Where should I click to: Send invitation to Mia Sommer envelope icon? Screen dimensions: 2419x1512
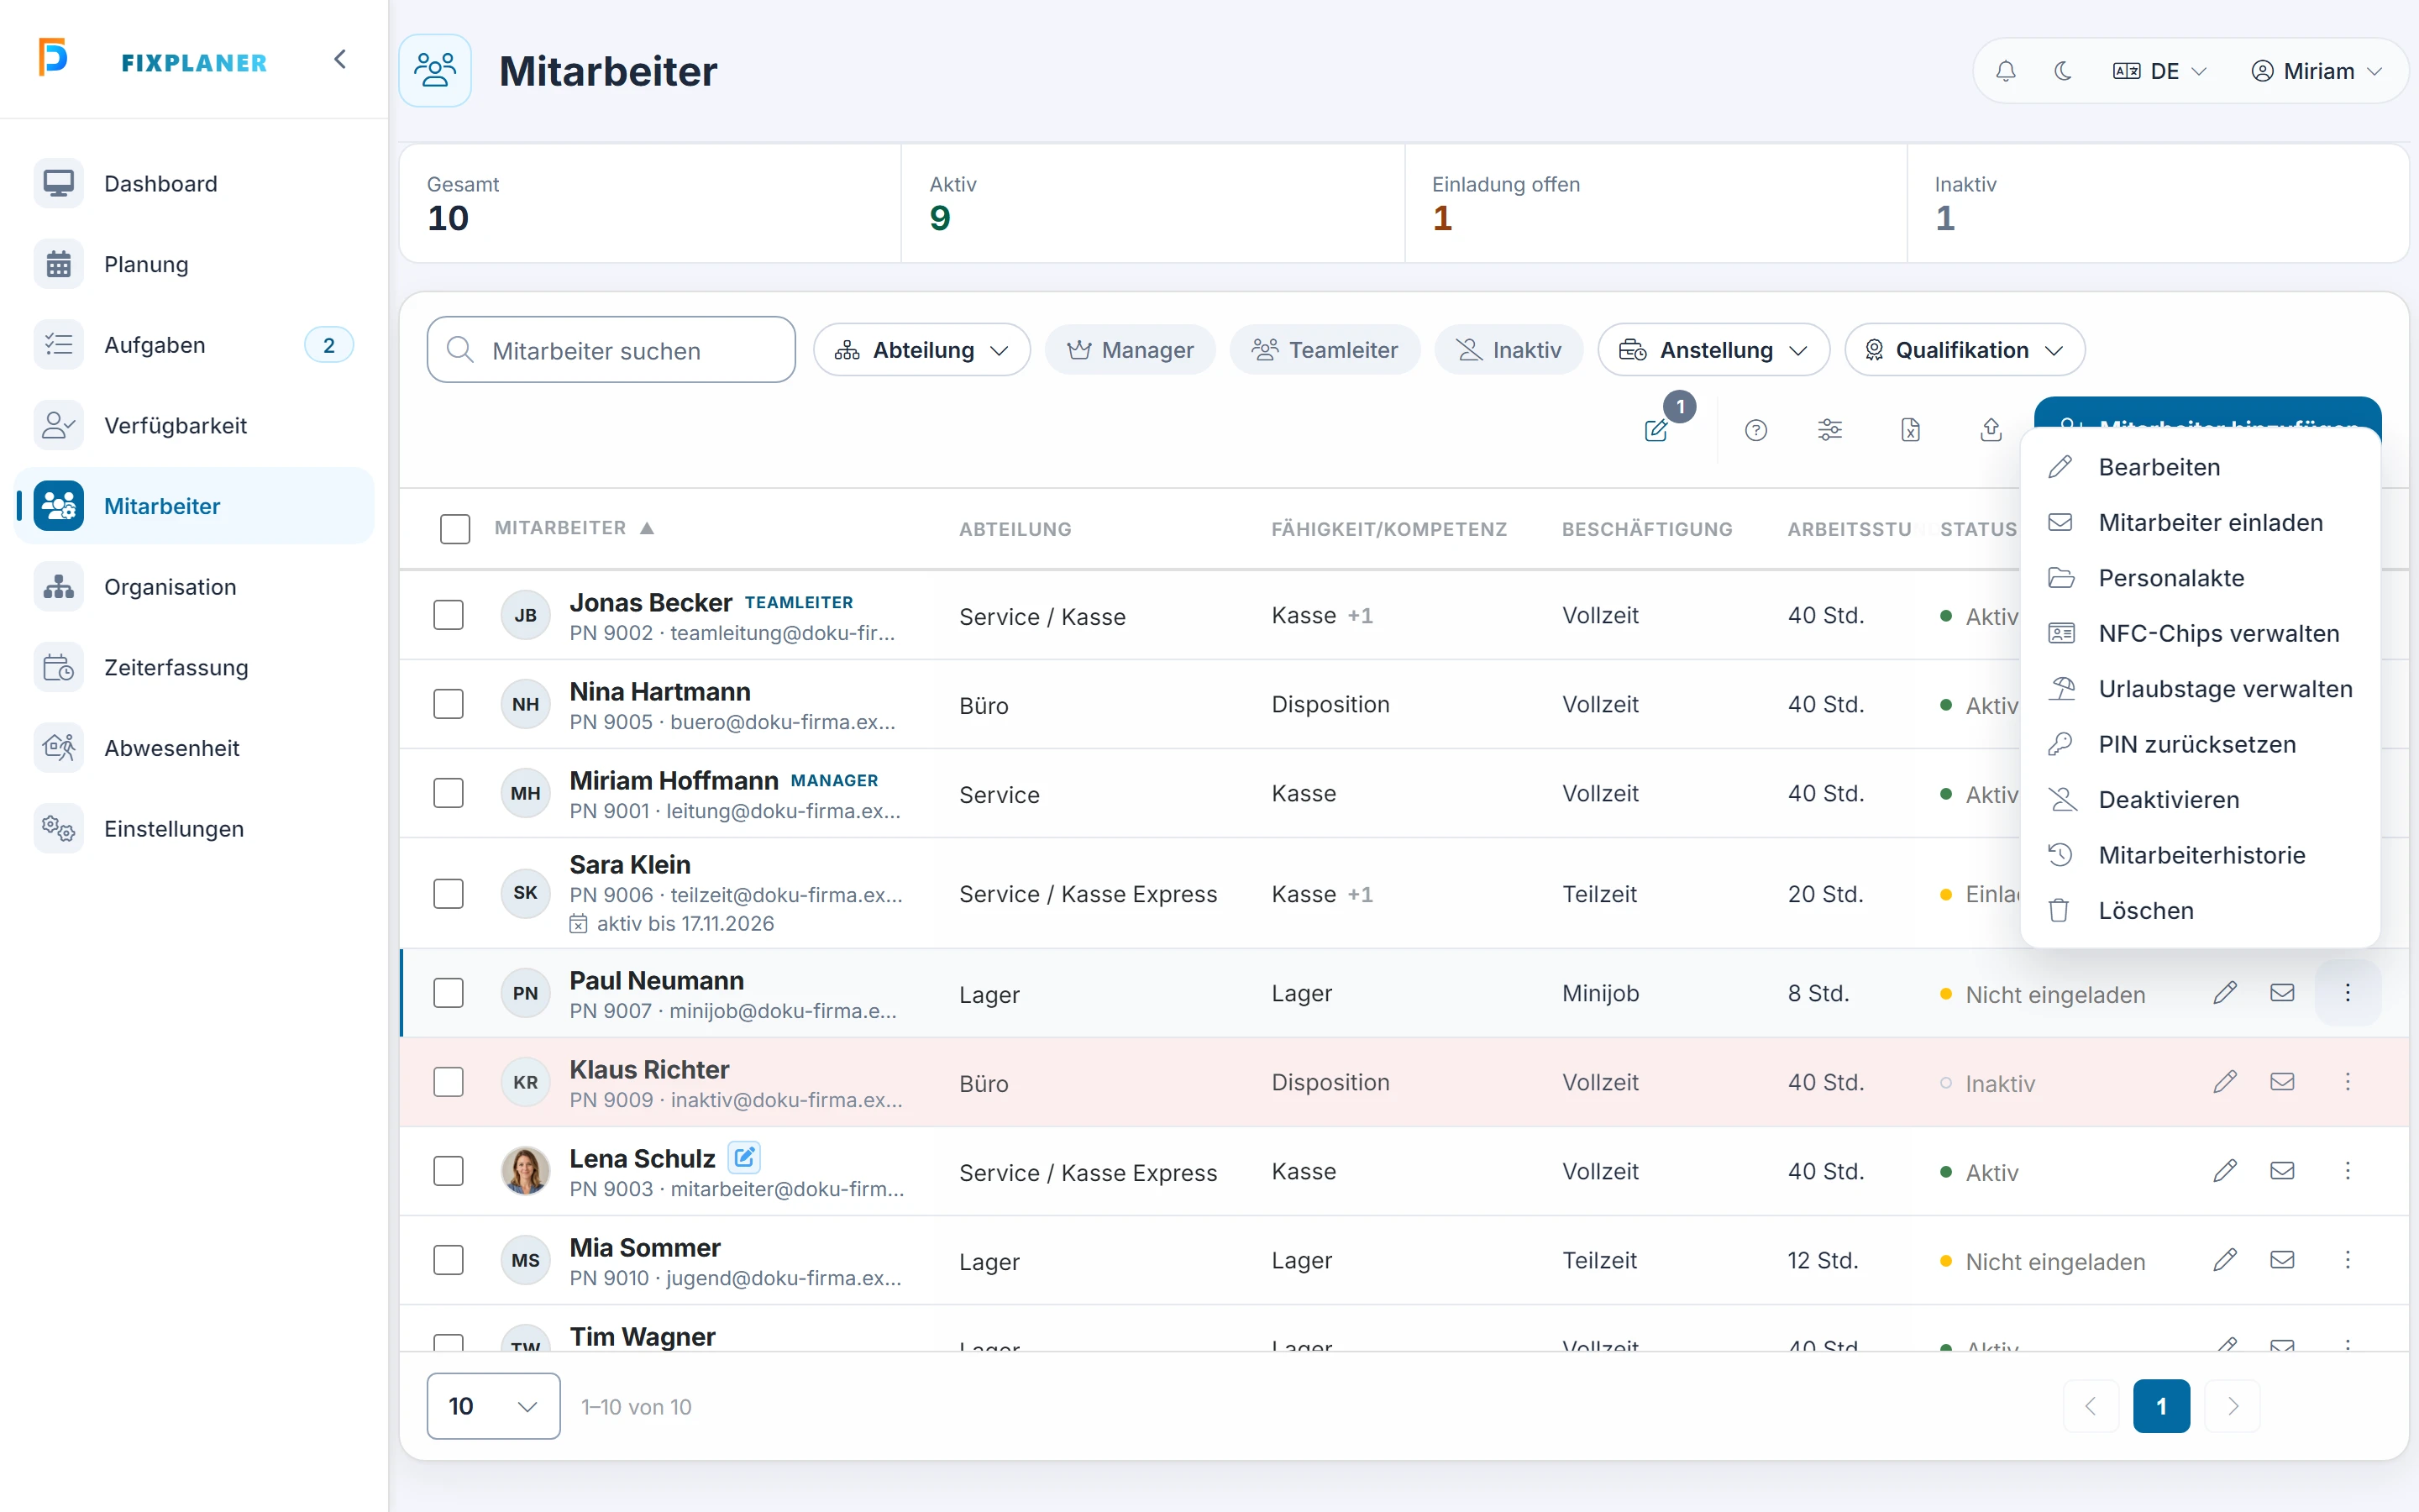click(x=2282, y=1260)
